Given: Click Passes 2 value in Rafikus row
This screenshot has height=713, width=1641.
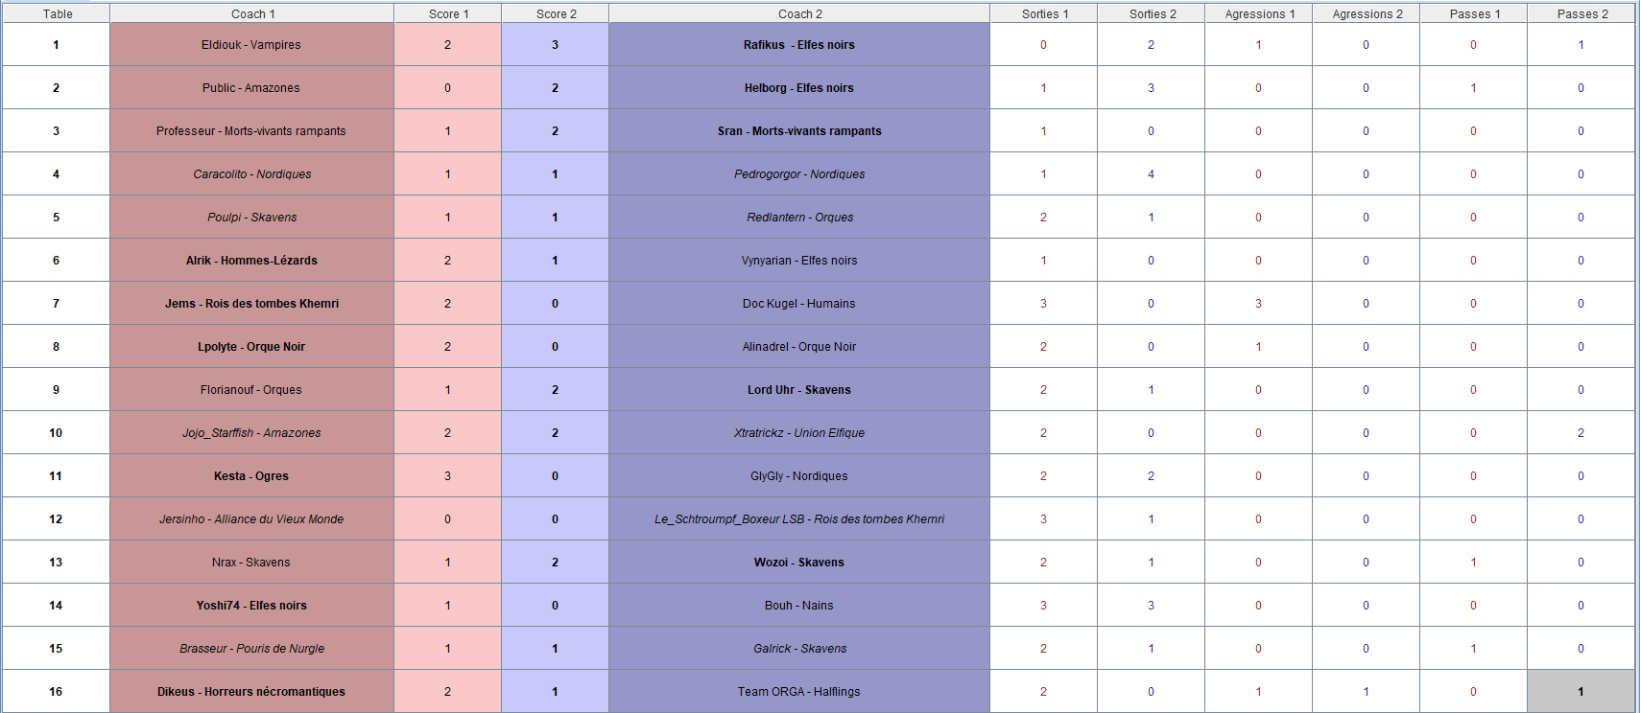Looking at the screenshot, I should (x=1581, y=45).
